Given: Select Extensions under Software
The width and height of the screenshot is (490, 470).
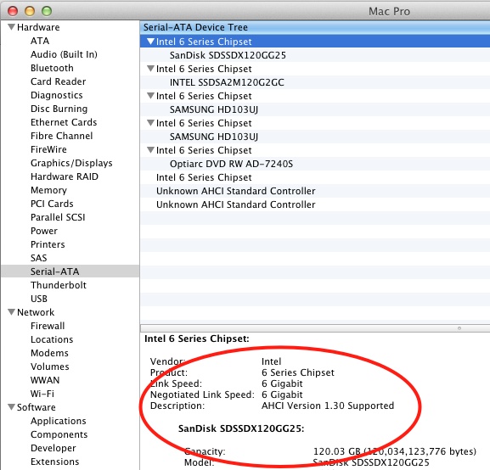Looking at the screenshot, I should (54, 462).
